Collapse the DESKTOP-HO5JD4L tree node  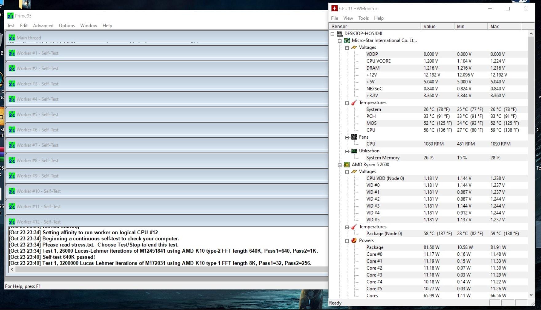click(332, 34)
